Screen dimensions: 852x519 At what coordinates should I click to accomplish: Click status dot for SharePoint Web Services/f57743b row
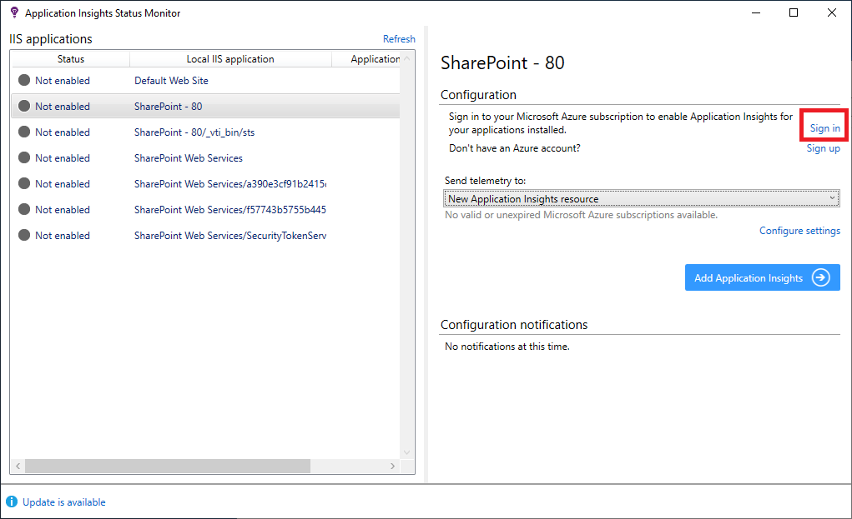coord(24,209)
